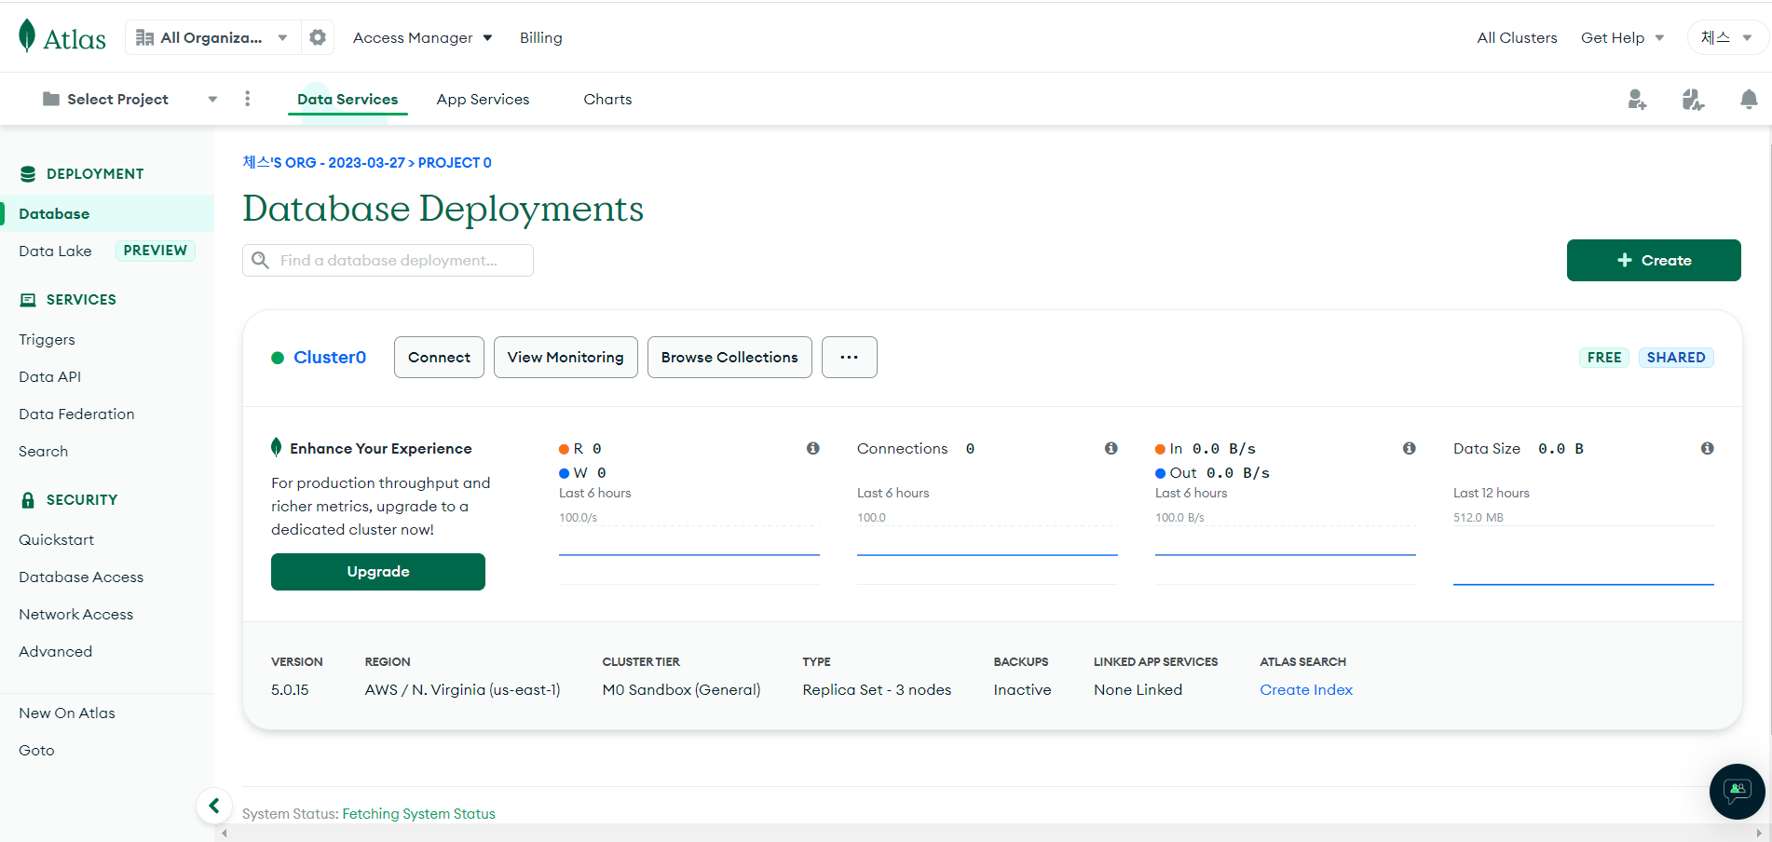Go to All Clusters

pos(1517,38)
